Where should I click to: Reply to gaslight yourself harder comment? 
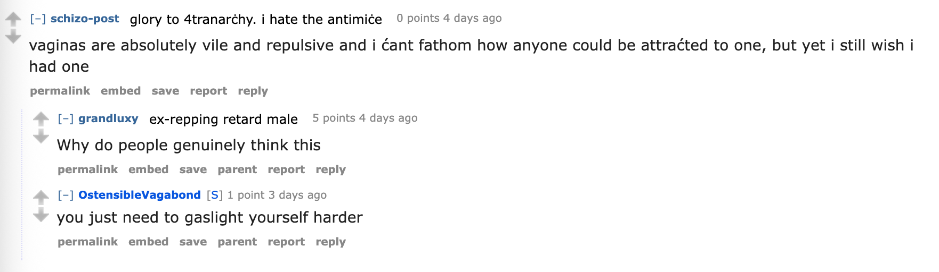(330, 242)
